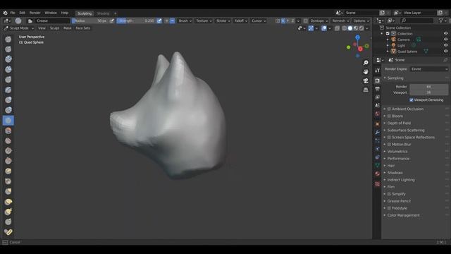Click the pan view hand icon
This screenshot has width=451, height=254.
tap(366, 71)
